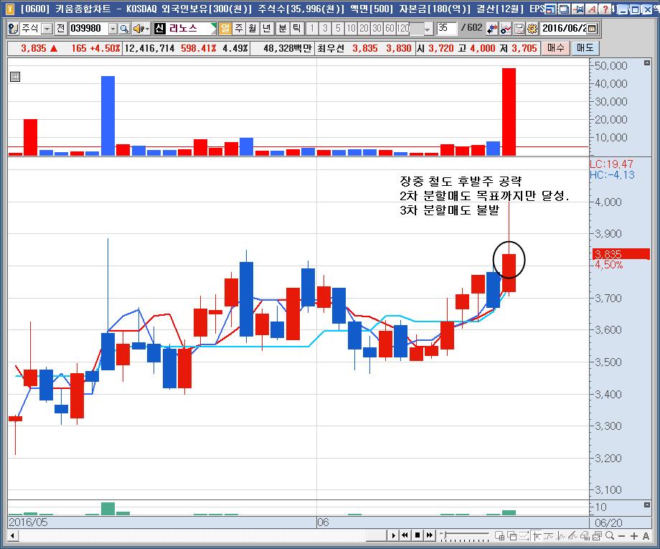Click the save chart disk icon

pos(519,29)
